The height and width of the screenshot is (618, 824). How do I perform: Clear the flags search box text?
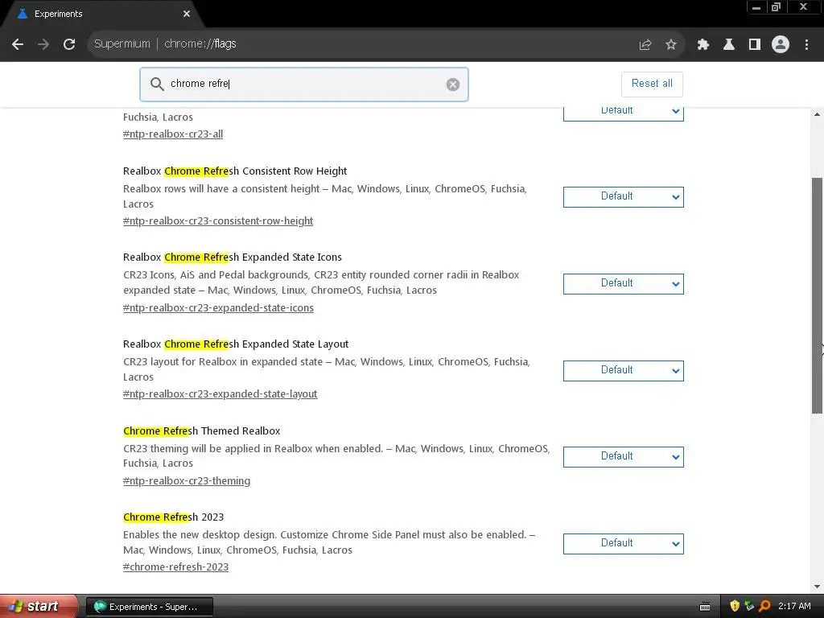tap(453, 84)
